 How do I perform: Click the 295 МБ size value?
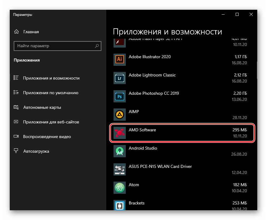tap(240, 130)
